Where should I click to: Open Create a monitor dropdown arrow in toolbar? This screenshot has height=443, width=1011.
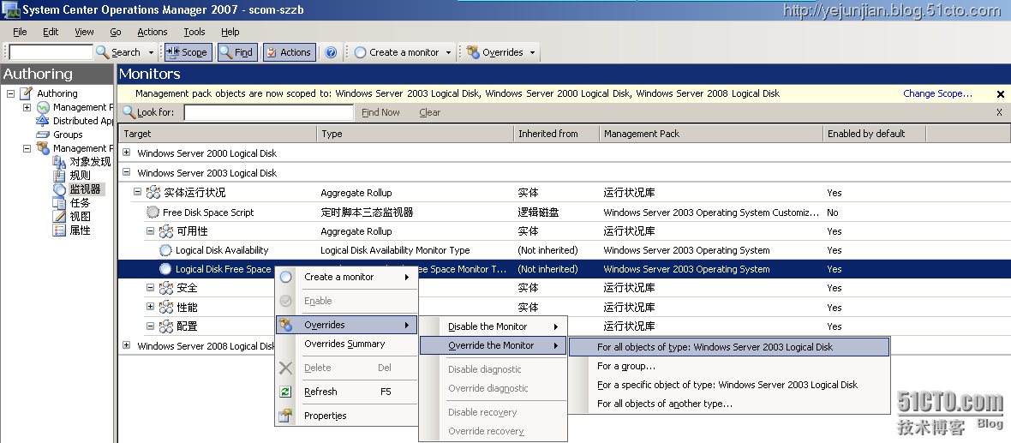click(448, 52)
